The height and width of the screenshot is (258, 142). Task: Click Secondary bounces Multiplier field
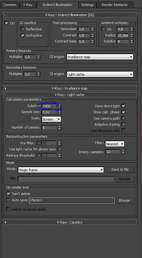click(30, 74)
